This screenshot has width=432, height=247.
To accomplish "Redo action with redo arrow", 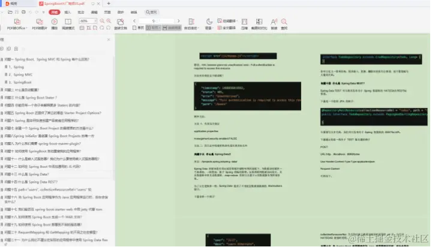I will click(x=37, y=12).
